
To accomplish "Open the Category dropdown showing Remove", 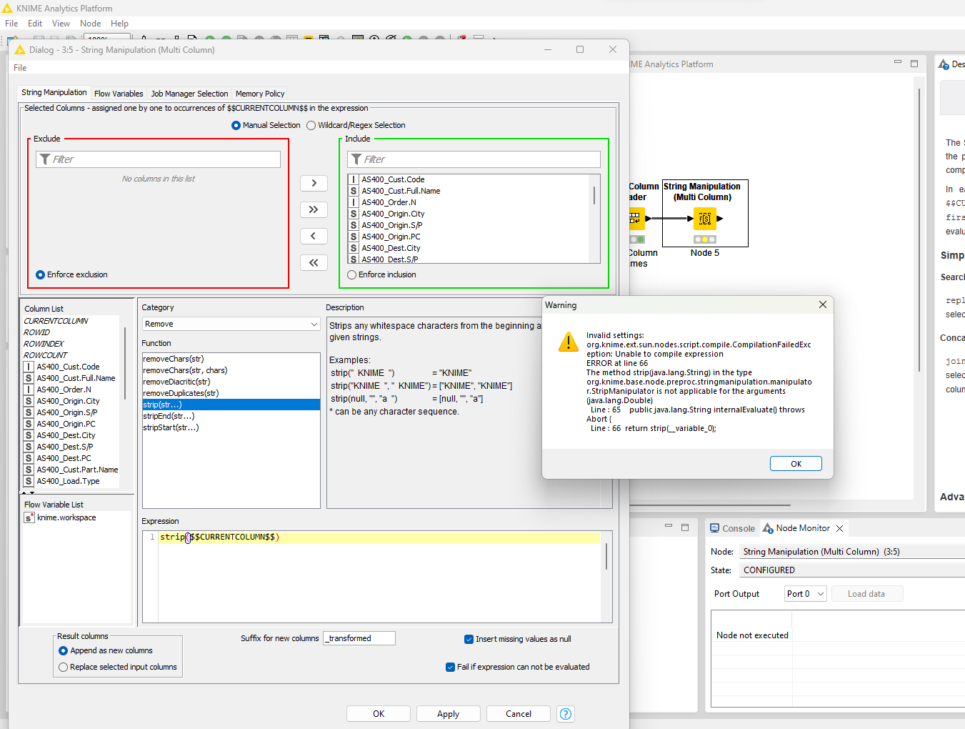I will pyautogui.click(x=231, y=324).
